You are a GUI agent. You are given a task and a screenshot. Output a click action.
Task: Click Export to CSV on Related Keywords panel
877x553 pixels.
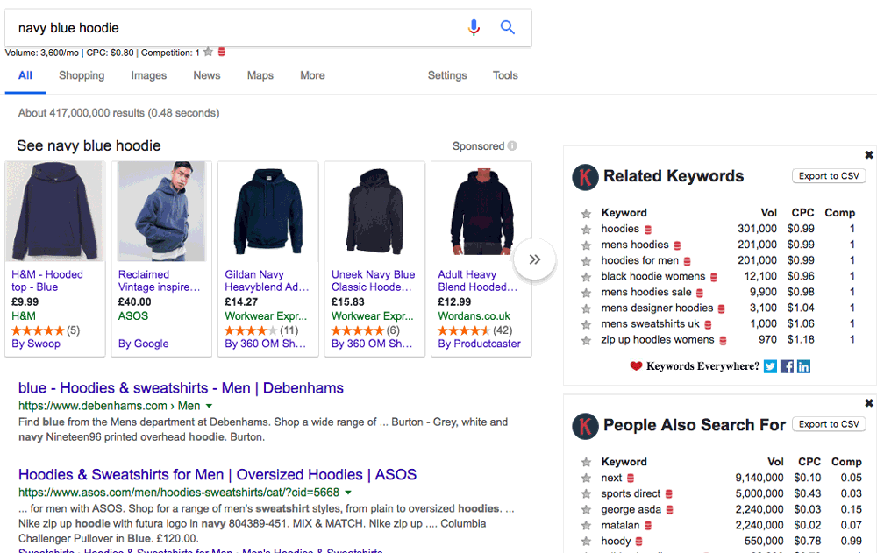tap(828, 175)
